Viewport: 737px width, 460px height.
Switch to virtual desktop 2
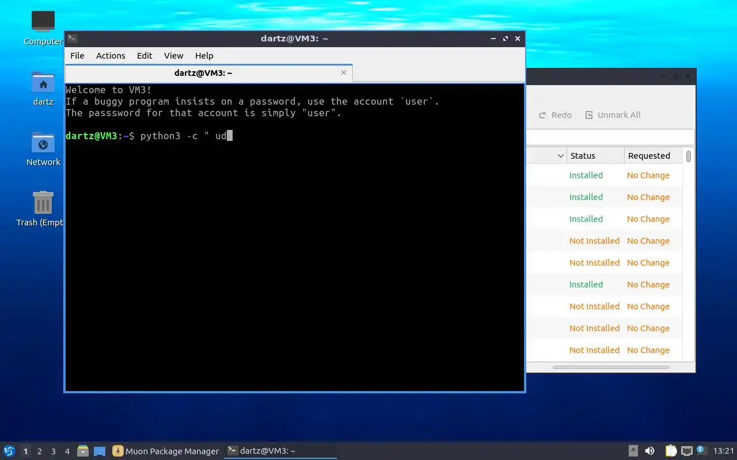coord(40,451)
